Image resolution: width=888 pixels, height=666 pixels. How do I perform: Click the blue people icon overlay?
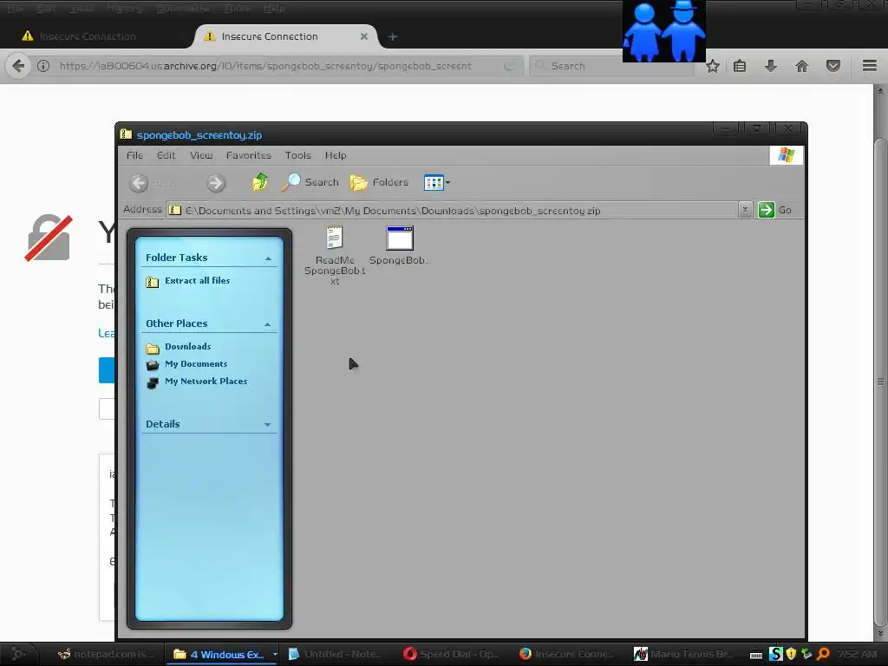[663, 31]
